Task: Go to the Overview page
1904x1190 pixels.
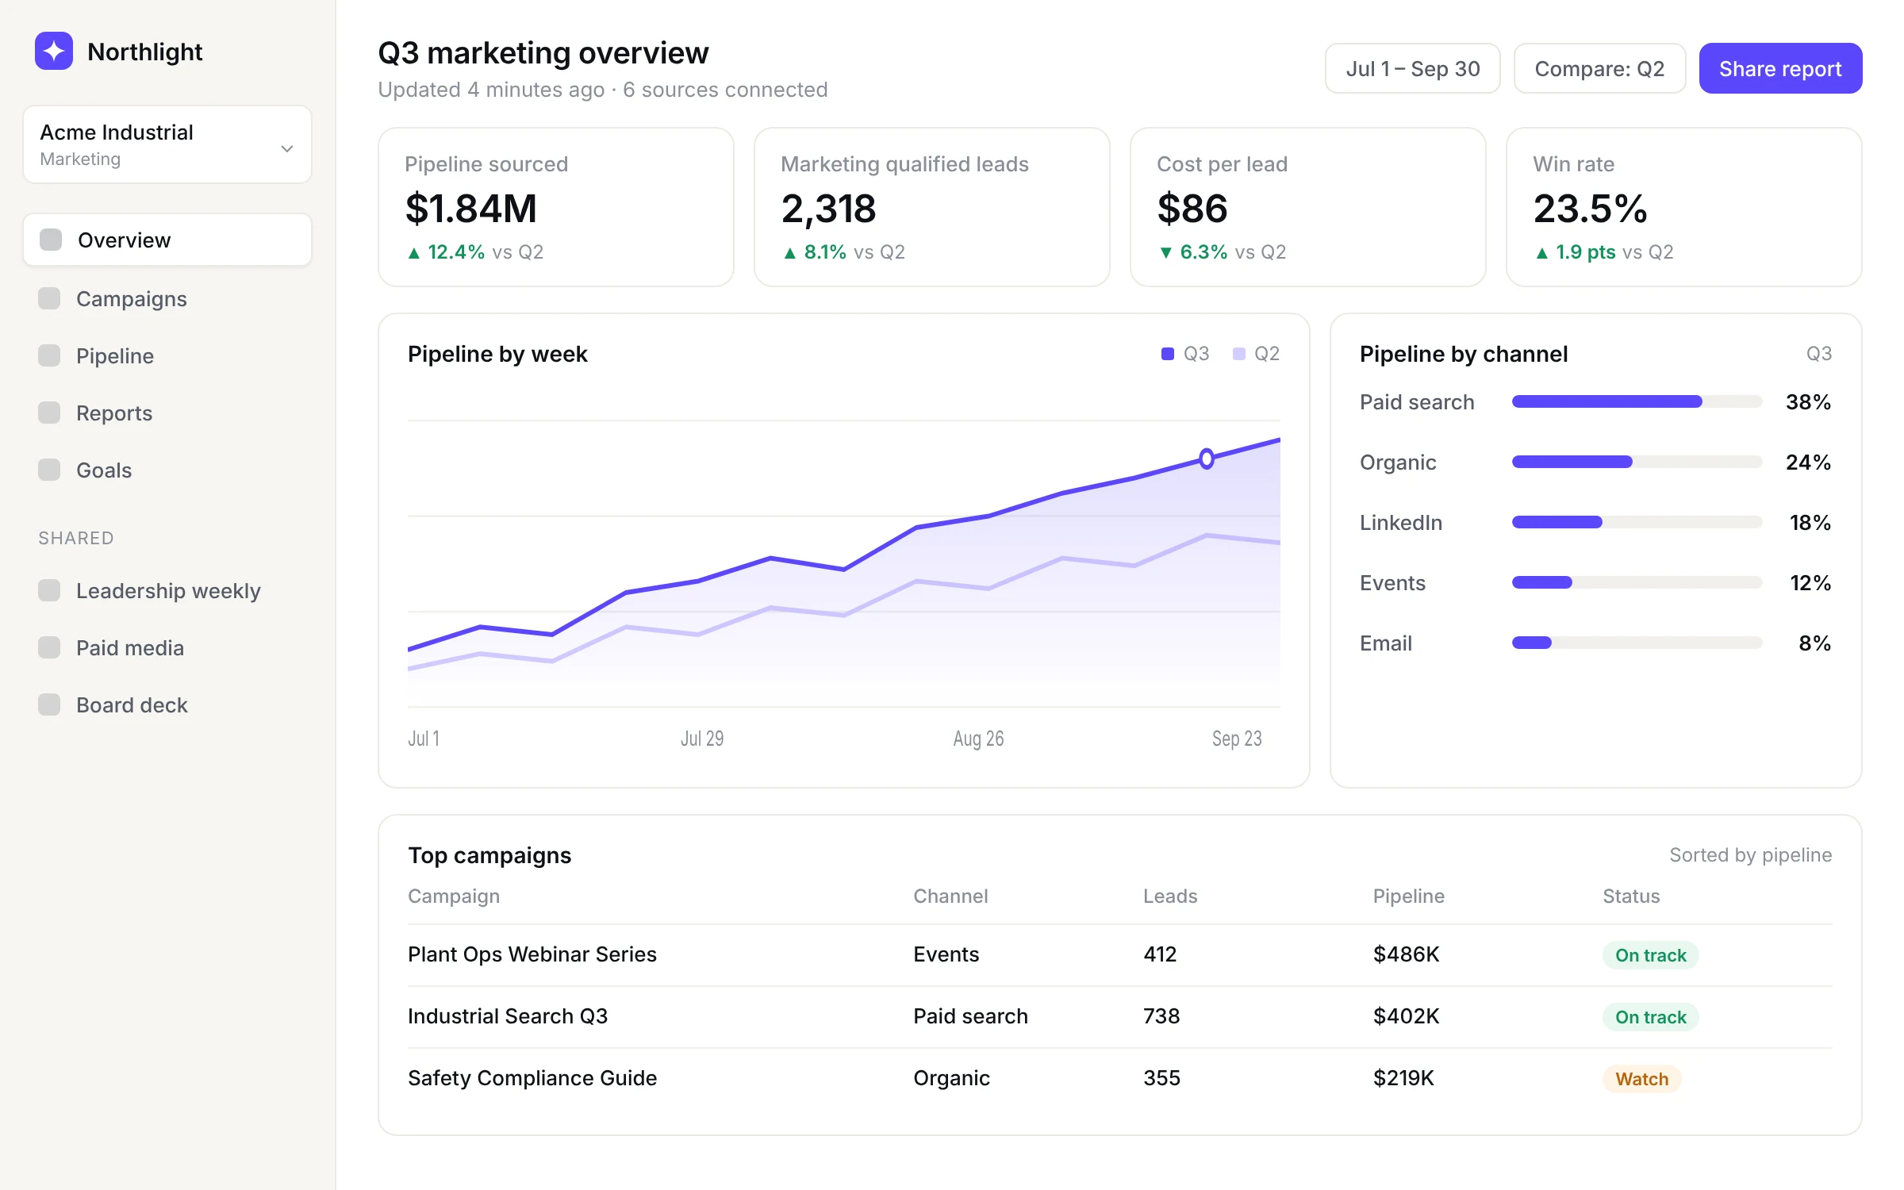Action: click(167, 240)
